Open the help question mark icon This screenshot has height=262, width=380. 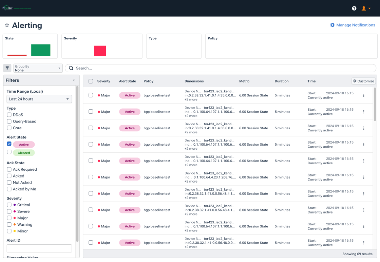(x=354, y=8)
